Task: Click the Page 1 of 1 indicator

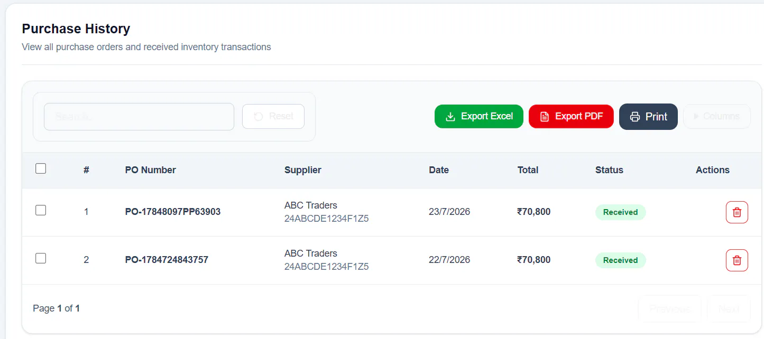Action: 57,308
